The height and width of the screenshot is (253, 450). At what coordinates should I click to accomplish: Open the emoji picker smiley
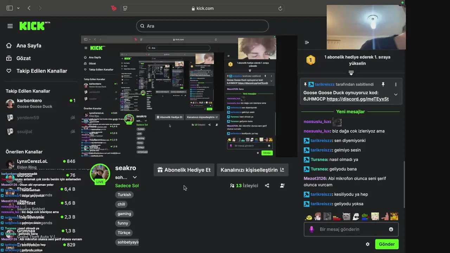pos(391,229)
